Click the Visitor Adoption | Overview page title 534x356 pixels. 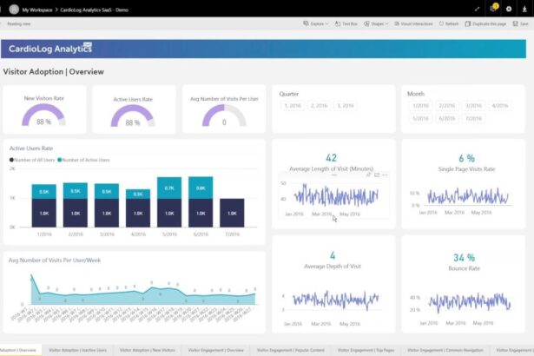(54, 72)
